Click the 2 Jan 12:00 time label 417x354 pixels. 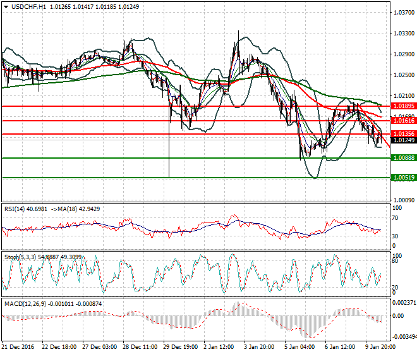coord(219,347)
